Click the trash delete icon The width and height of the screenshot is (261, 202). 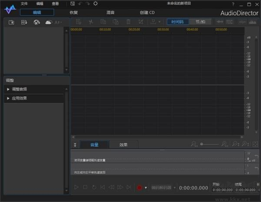point(128,22)
